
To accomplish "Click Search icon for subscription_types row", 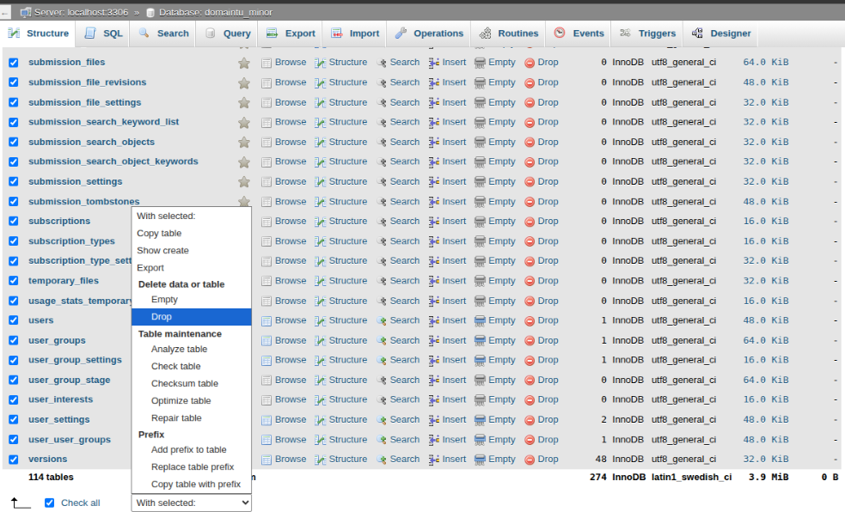I will tap(382, 241).
